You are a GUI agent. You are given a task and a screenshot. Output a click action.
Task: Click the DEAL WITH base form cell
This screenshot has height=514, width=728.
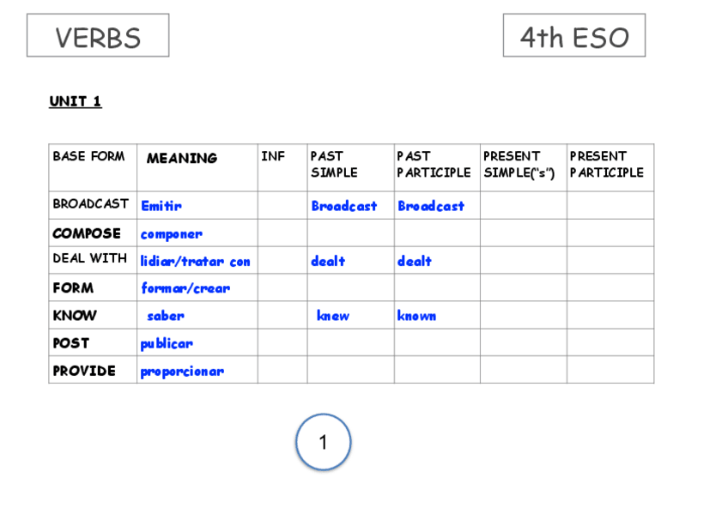pos(90,258)
